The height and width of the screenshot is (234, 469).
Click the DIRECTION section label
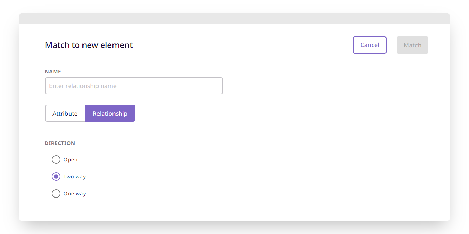60,143
